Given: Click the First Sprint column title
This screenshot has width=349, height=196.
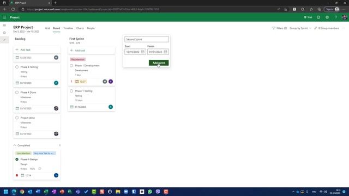Looking at the screenshot, I should (76, 39).
